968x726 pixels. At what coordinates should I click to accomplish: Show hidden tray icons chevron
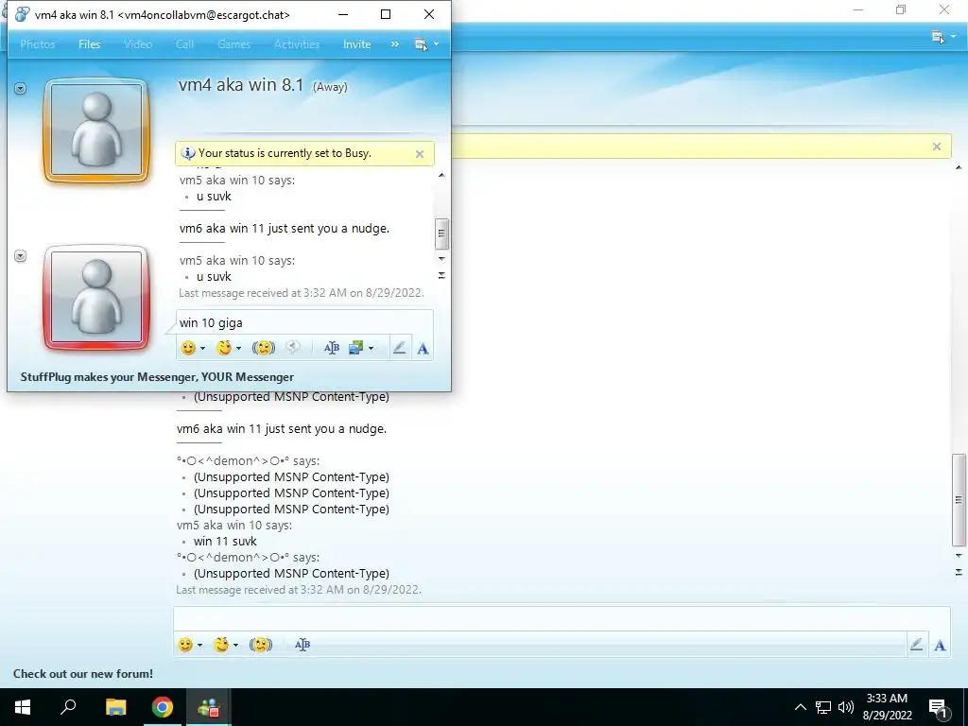[800, 707]
